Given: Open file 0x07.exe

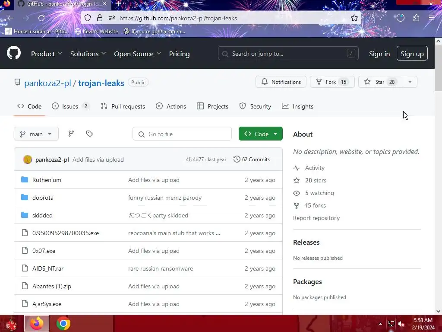Looking at the screenshot, I should point(44,251).
